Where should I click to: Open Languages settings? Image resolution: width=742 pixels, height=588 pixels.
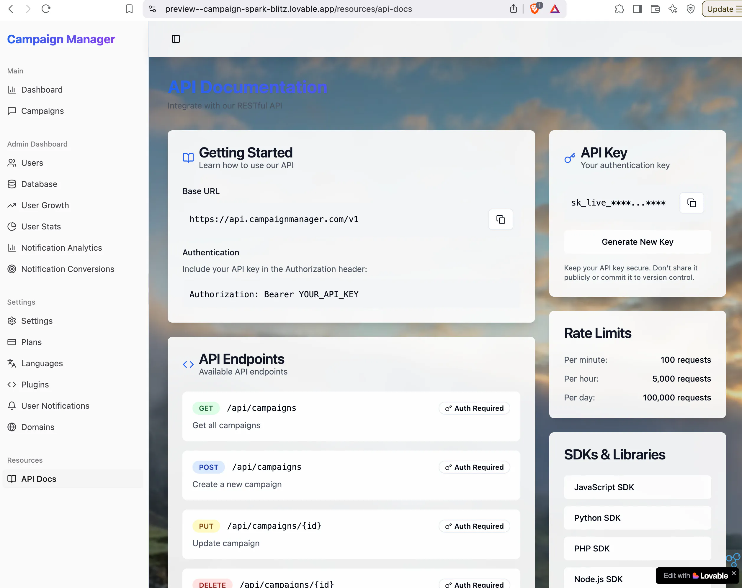coord(73,363)
